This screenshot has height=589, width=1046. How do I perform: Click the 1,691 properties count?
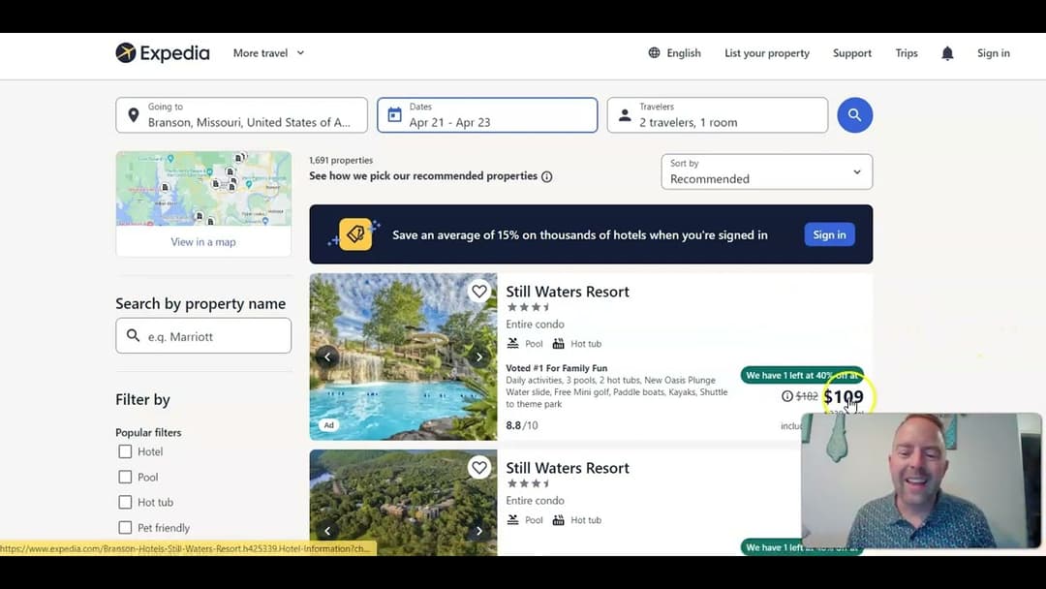(341, 160)
